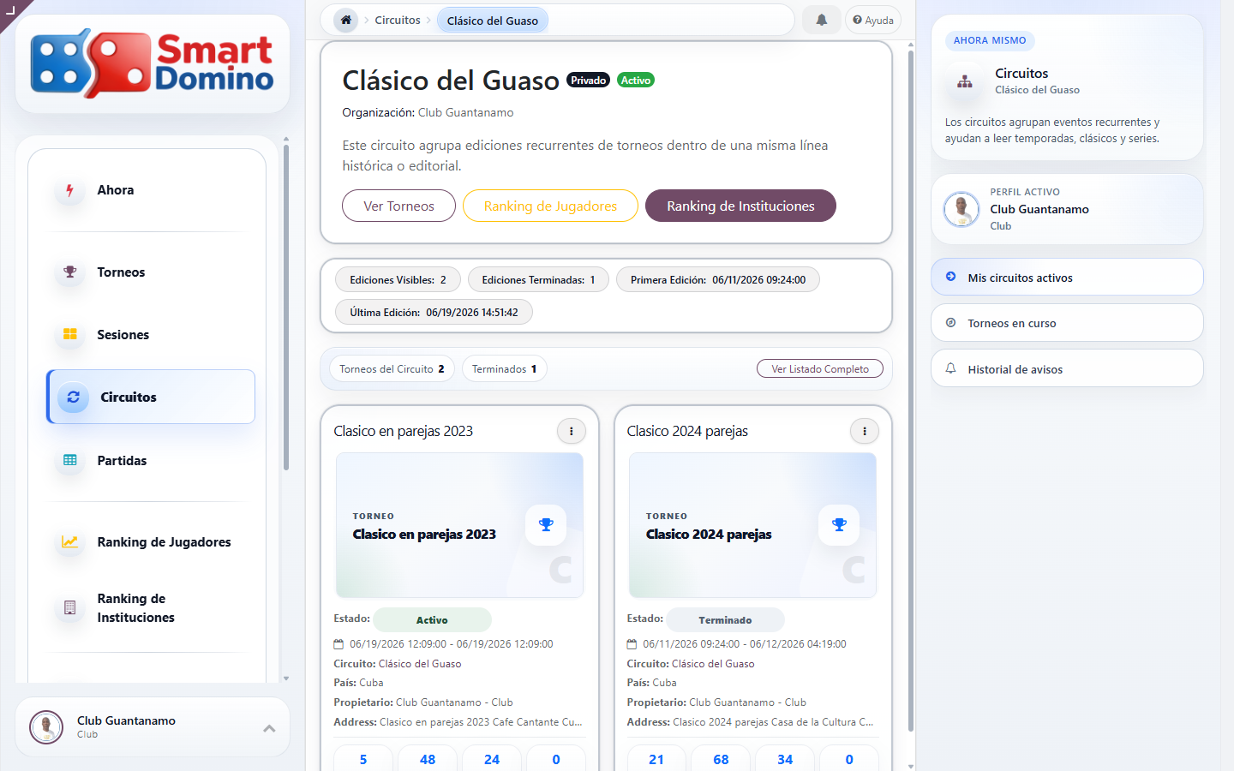The image size is (1234, 771).
Task: Open notifications bell icon
Action: click(821, 20)
